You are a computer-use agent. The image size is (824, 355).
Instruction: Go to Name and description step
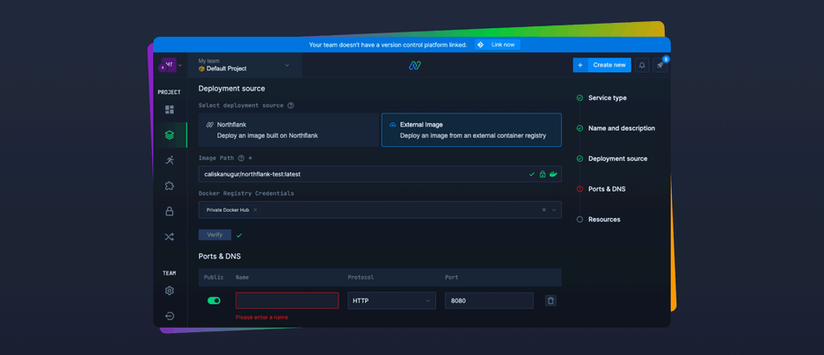pyautogui.click(x=621, y=128)
